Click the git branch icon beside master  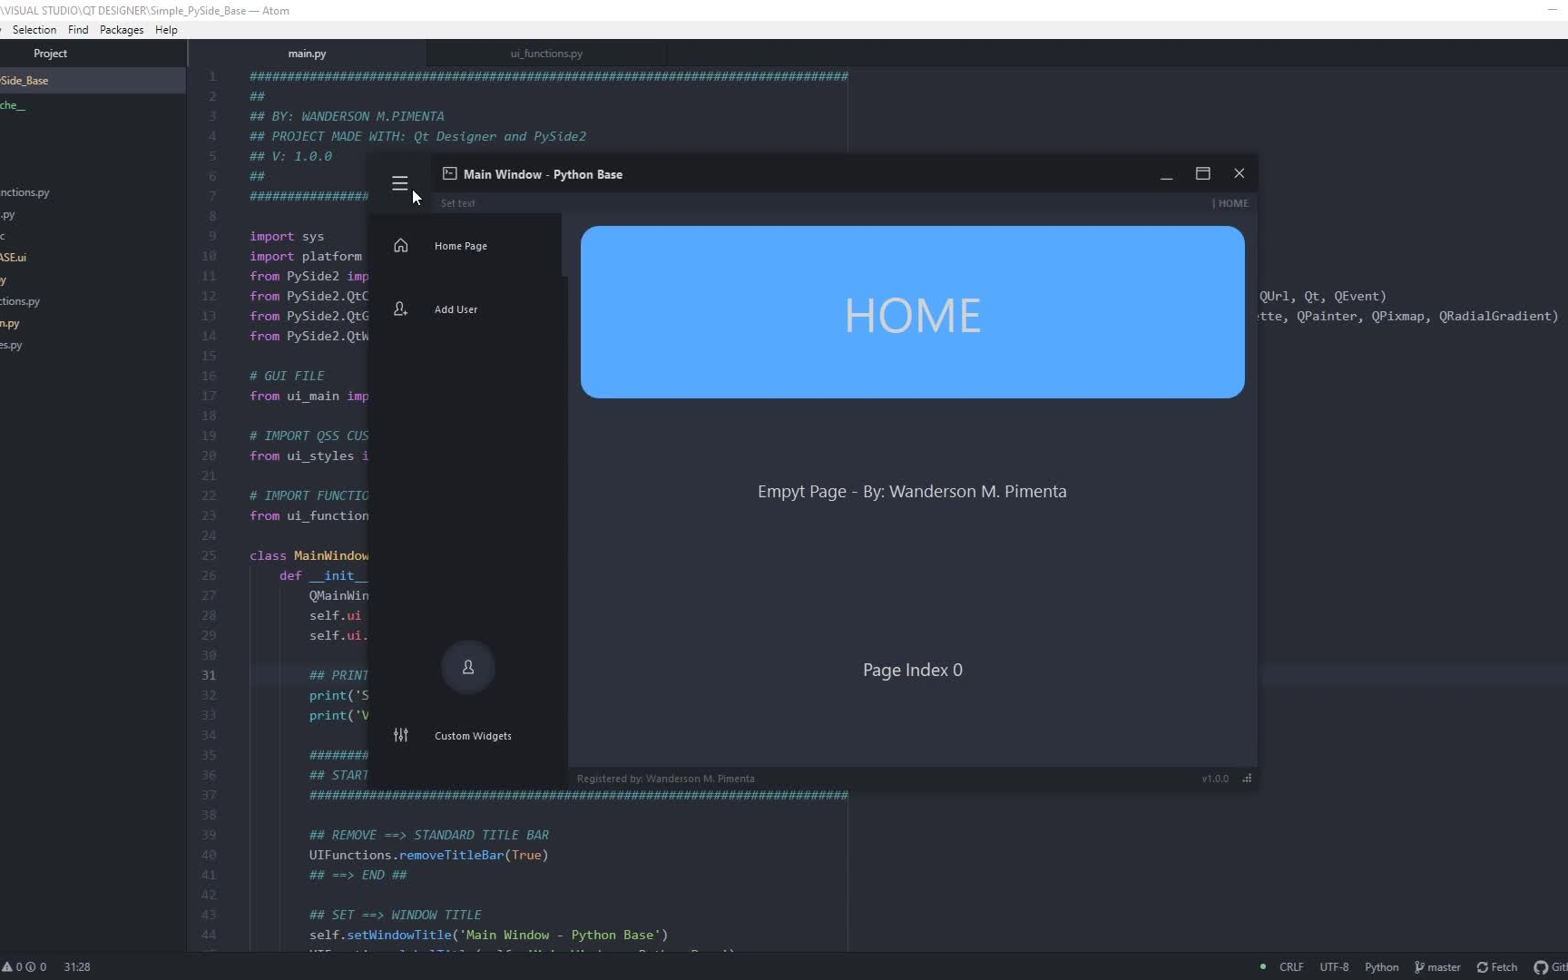[x=1419, y=967]
